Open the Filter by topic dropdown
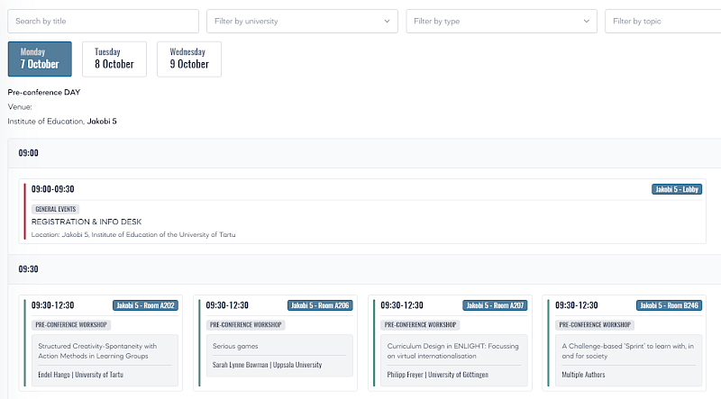The width and height of the screenshot is (721, 399). tap(662, 21)
